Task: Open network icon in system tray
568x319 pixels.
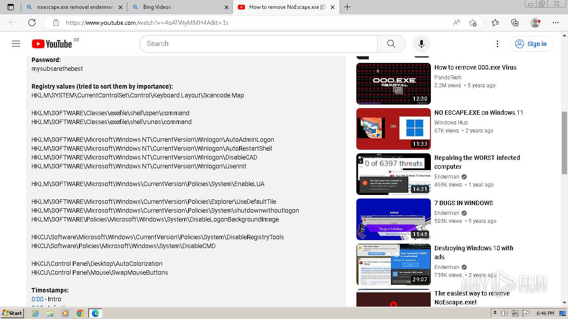Action: [516, 313]
